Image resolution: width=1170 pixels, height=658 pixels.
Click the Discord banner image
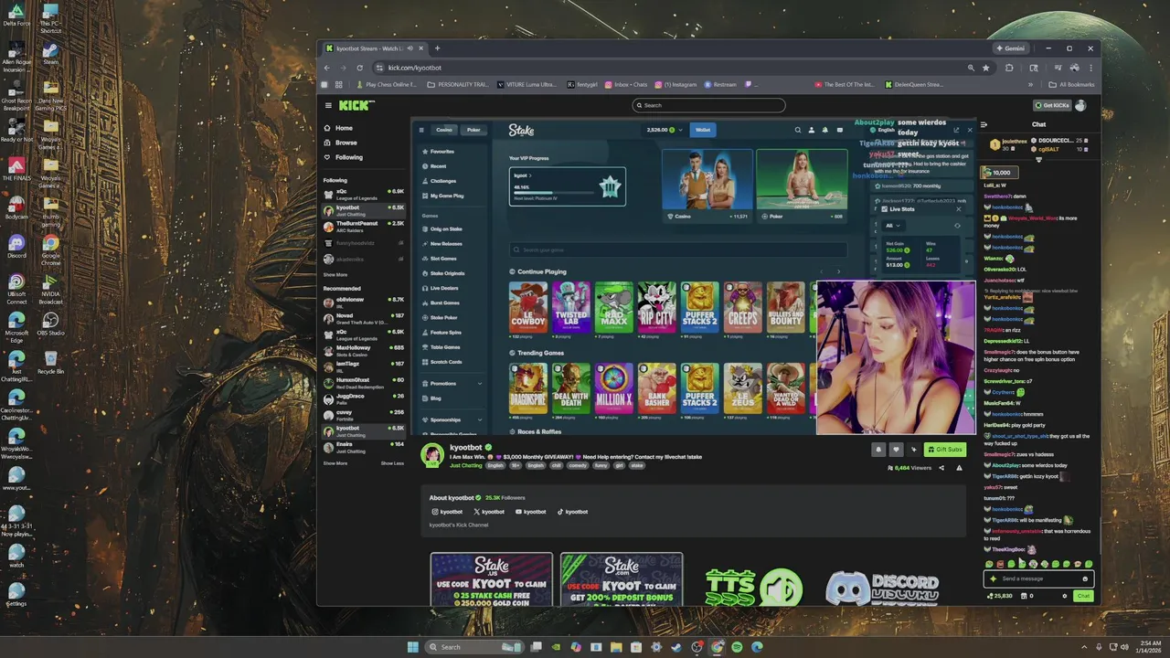(882, 587)
